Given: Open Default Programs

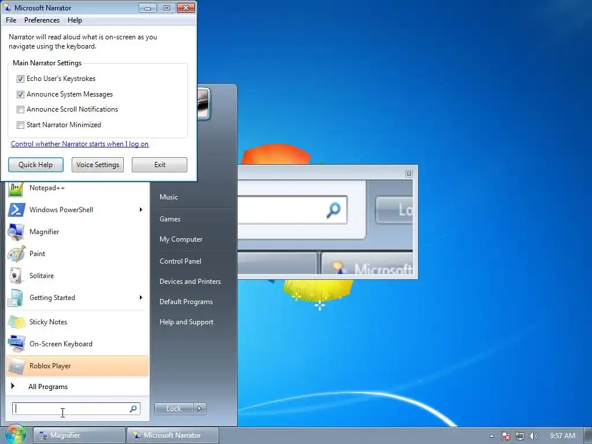Looking at the screenshot, I should click(x=186, y=302).
